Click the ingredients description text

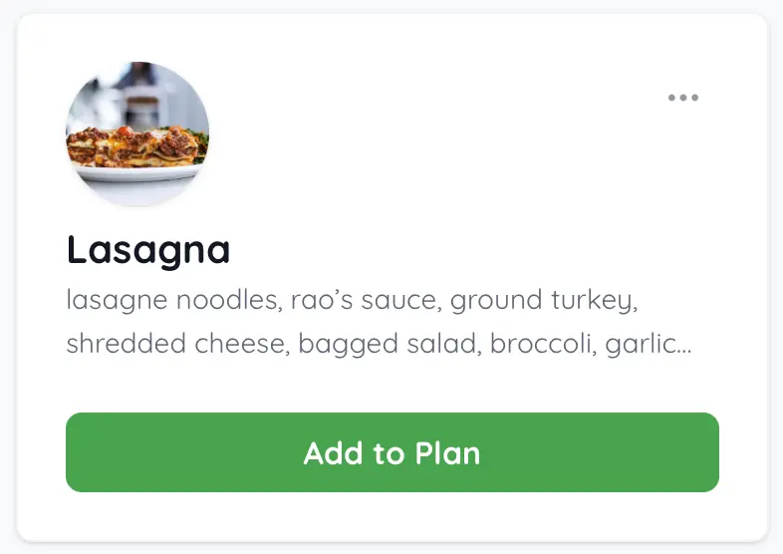(x=379, y=322)
